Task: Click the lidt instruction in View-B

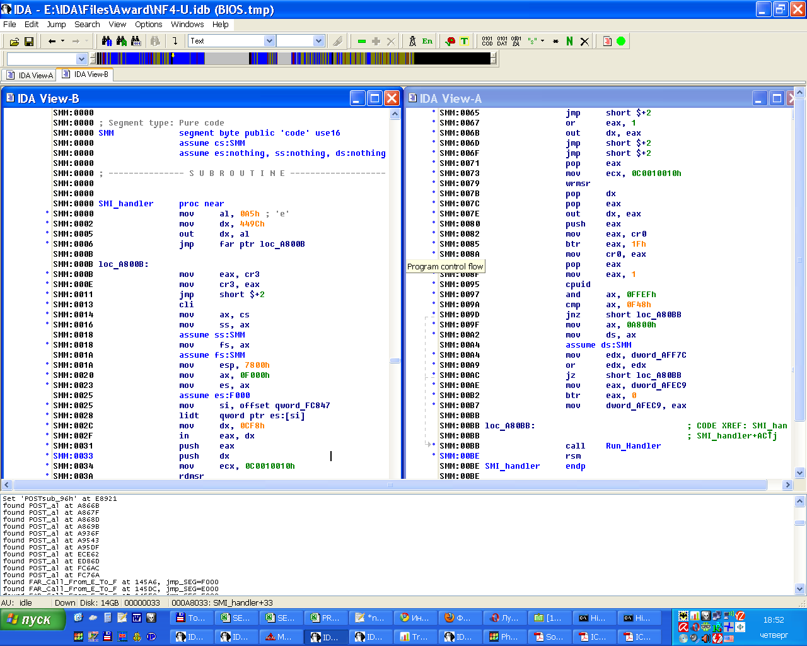Action: (x=189, y=416)
